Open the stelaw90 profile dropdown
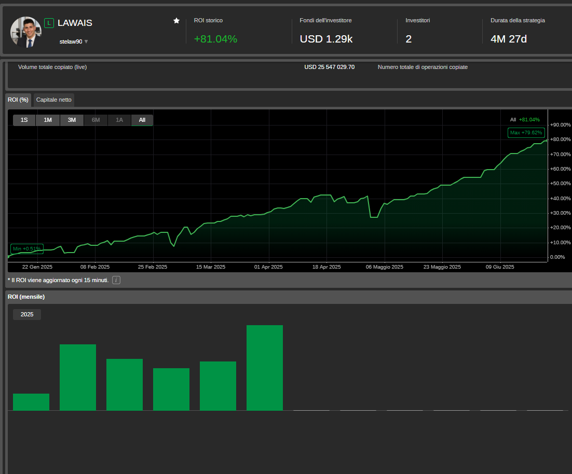This screenshot has height=474, width=572. (73, 41)
